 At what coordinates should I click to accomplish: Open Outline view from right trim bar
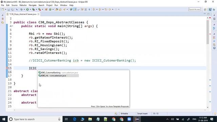214,28
